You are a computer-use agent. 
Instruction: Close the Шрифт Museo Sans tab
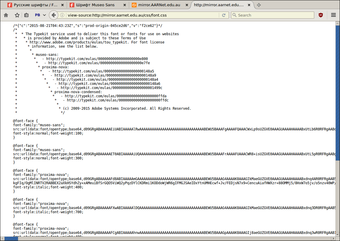point(125,5)
